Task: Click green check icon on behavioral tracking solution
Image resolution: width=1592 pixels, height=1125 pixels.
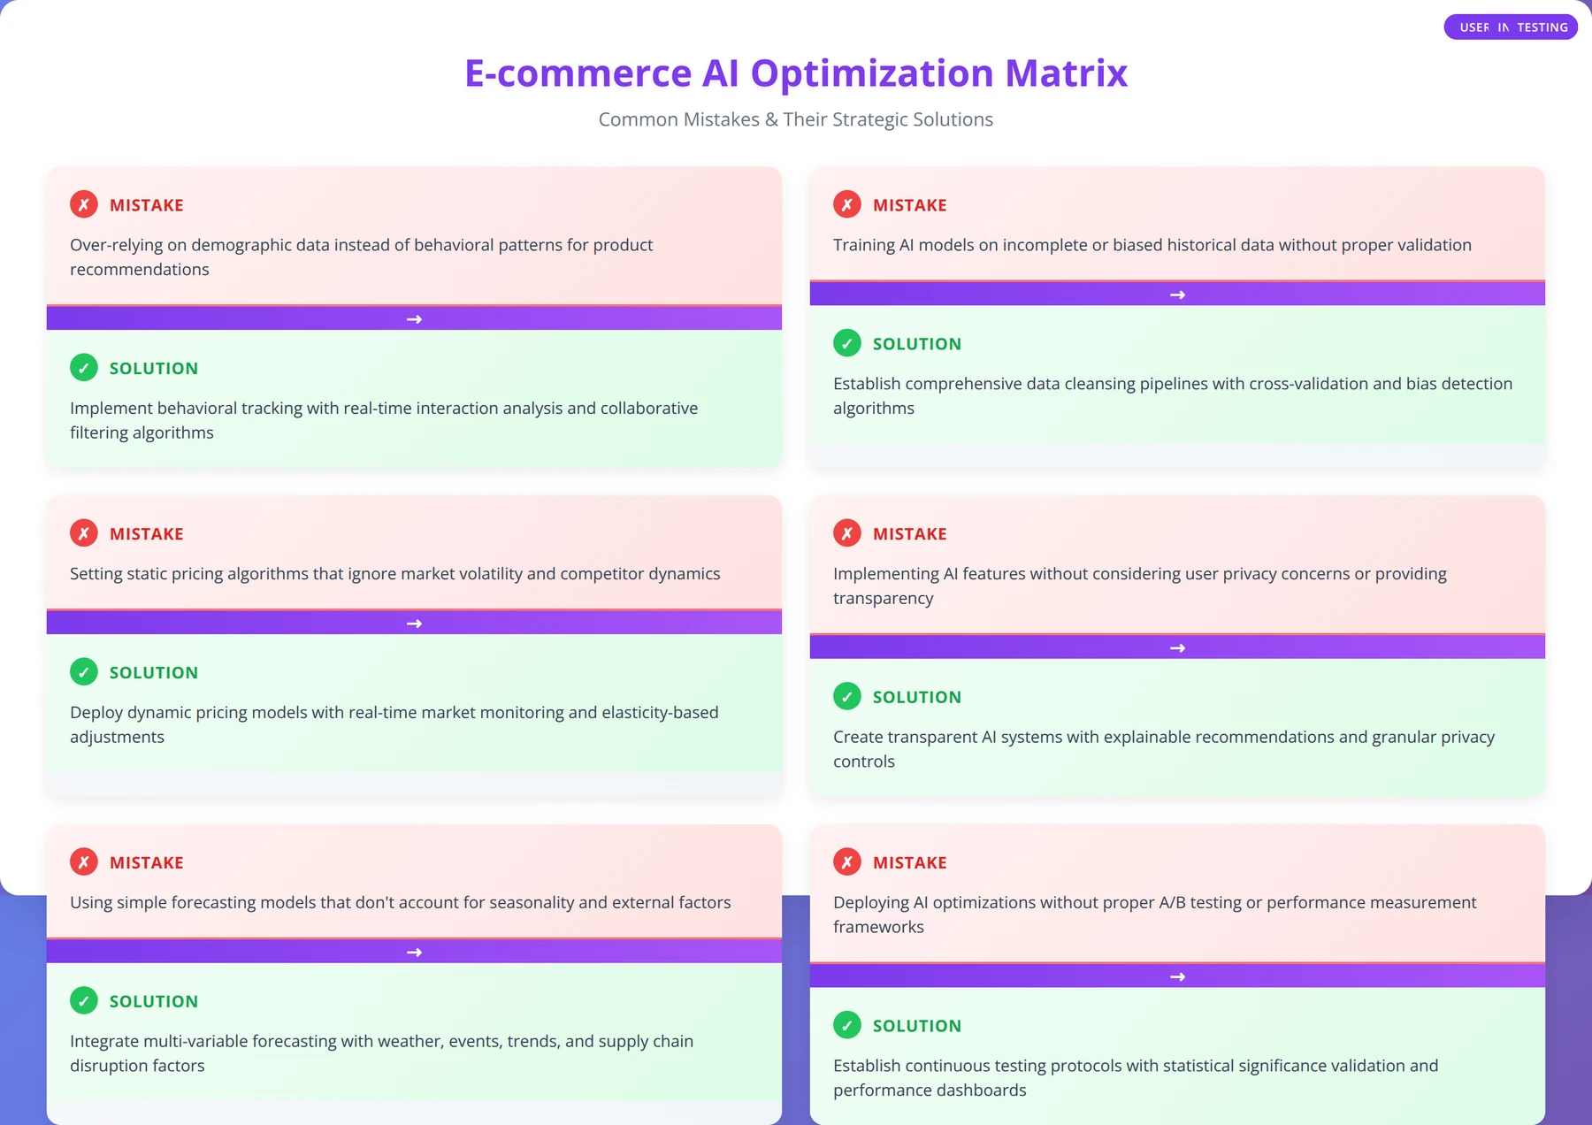Action: 84,367
